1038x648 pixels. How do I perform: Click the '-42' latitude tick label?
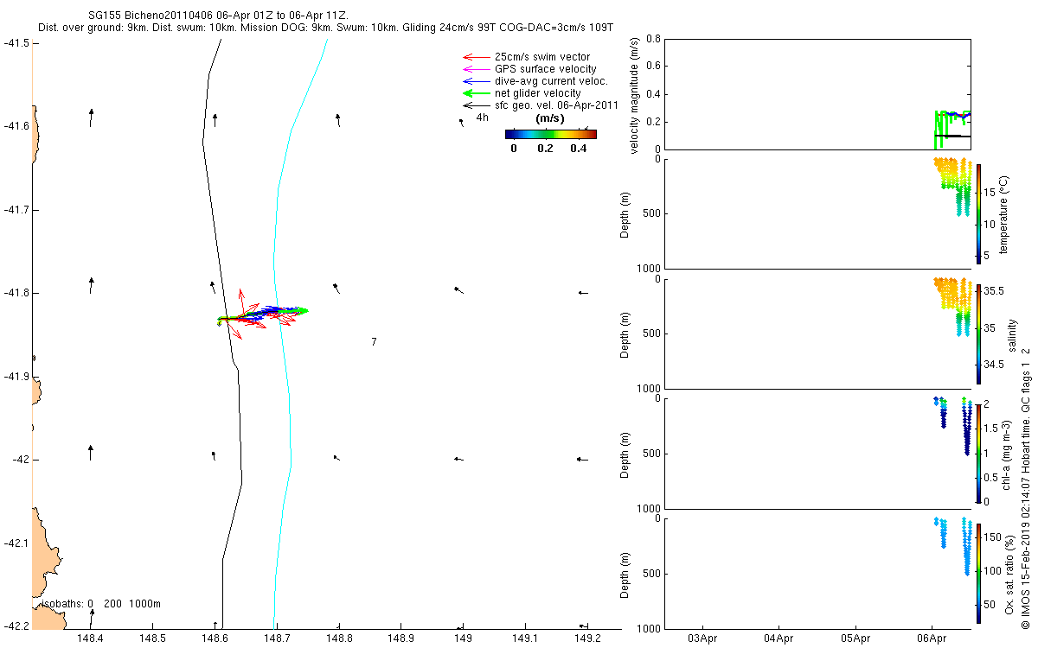click(19, 460)
